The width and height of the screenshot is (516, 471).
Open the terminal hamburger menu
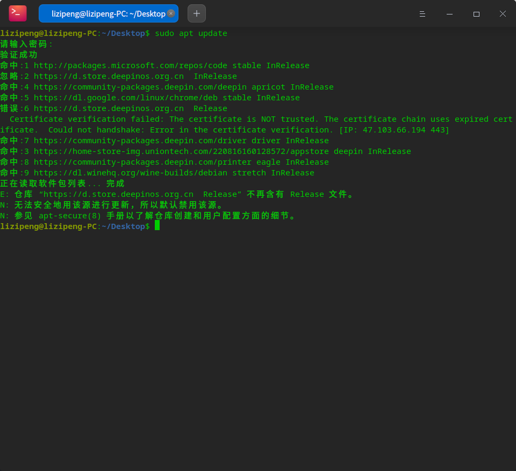pyautogui.click(x=422, y=13)
